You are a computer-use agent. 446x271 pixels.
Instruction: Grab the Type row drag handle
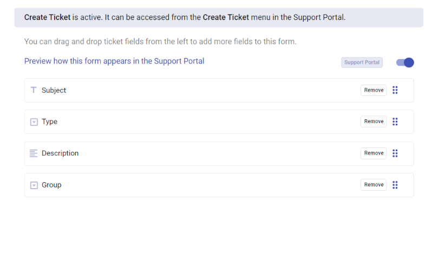(x=395, y=122)
